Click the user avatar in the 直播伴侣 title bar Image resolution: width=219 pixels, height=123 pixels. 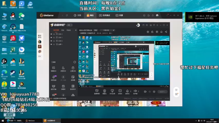point(138,25)
